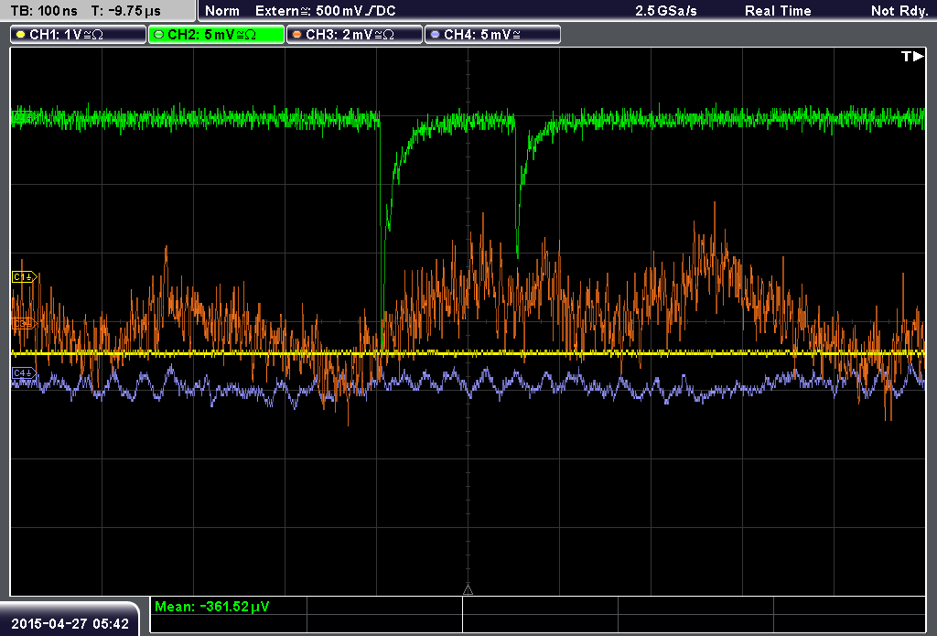Click the orange dot on CH3 tab
937x636 pixels.
(x=297, y=35)
